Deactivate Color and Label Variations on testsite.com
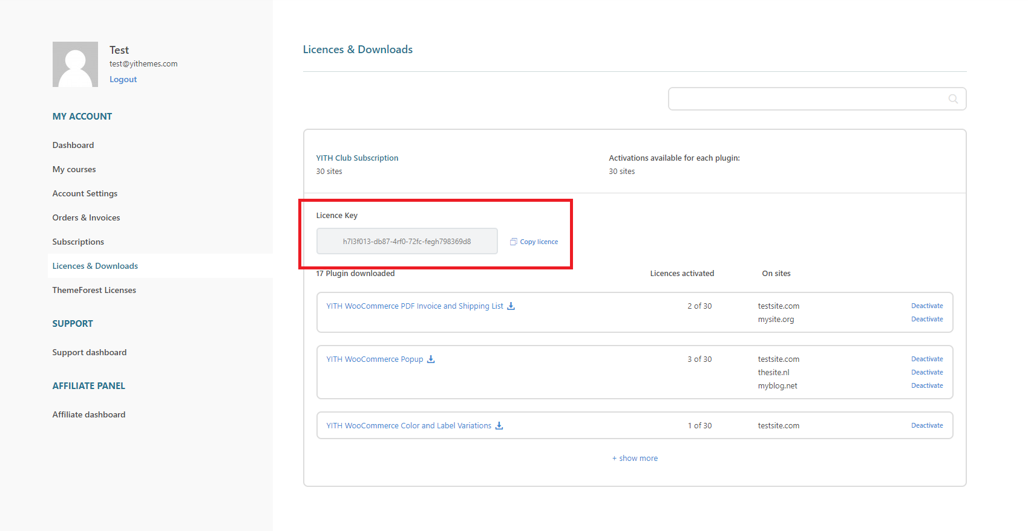This screenshot has height=531, width=1028. click(x=927, y=426)
